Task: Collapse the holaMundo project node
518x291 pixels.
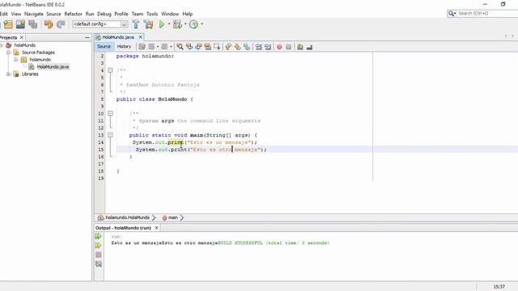Action: pos(2,45)
